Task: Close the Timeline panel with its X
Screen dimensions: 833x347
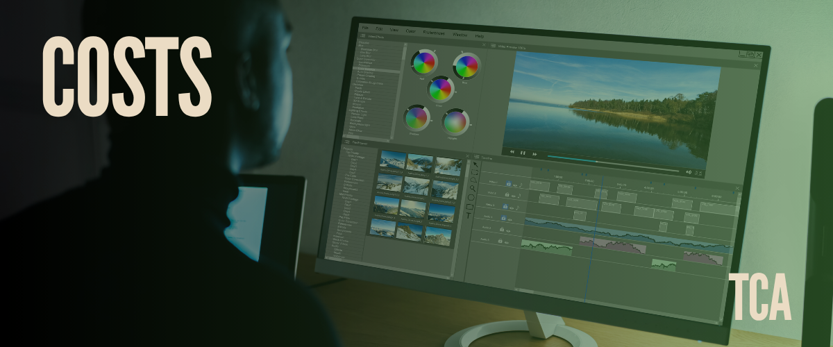Action: click(x=737, y=188)
